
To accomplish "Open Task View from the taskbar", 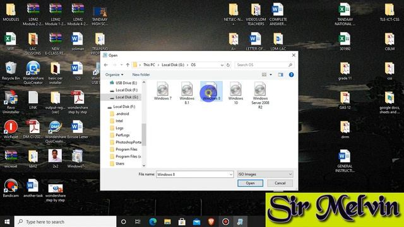I will tap(138, 221).
